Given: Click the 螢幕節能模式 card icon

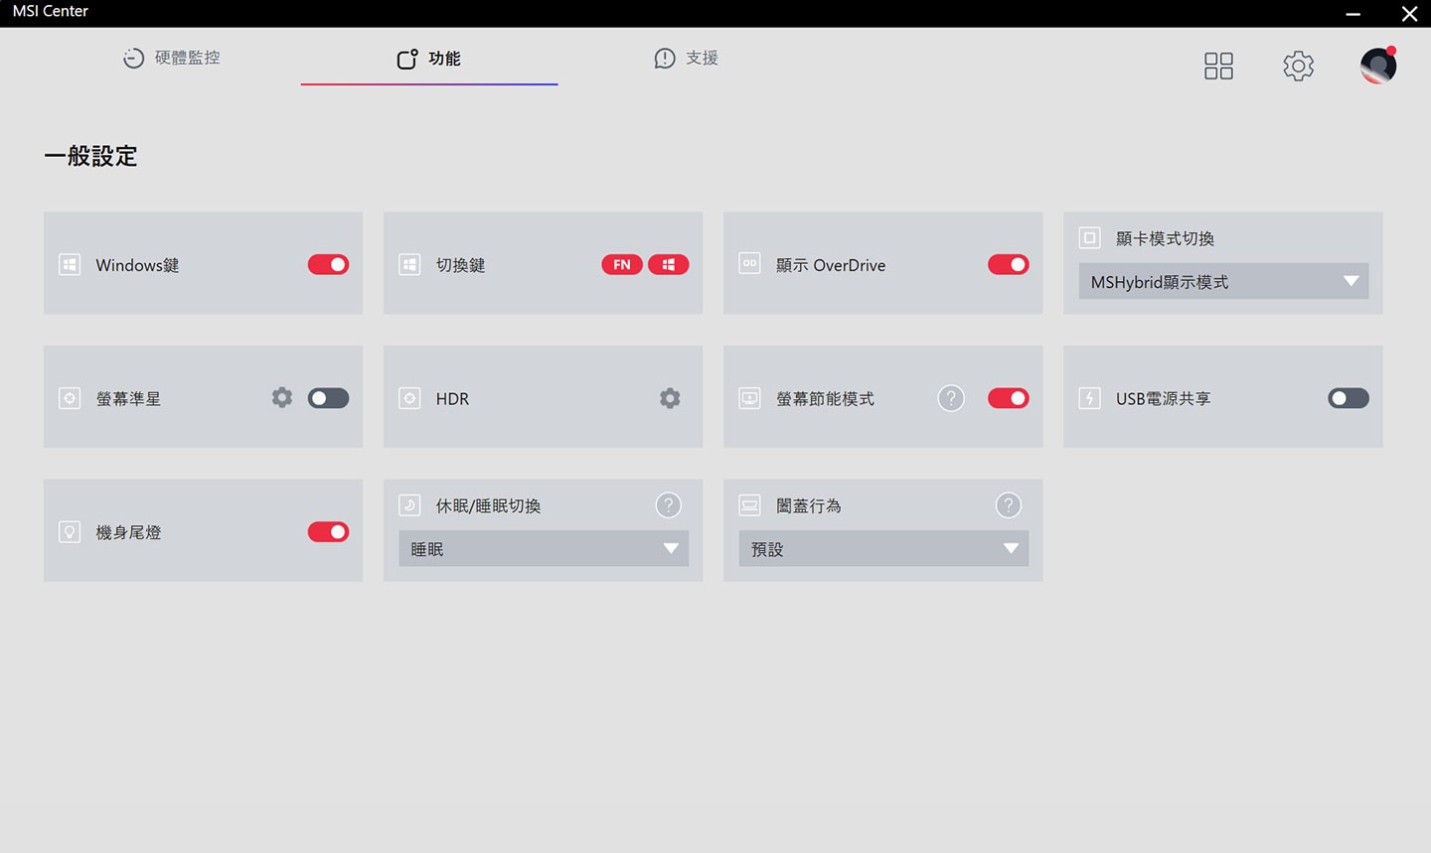Looking at the screenshot, I should click(749, 398).
